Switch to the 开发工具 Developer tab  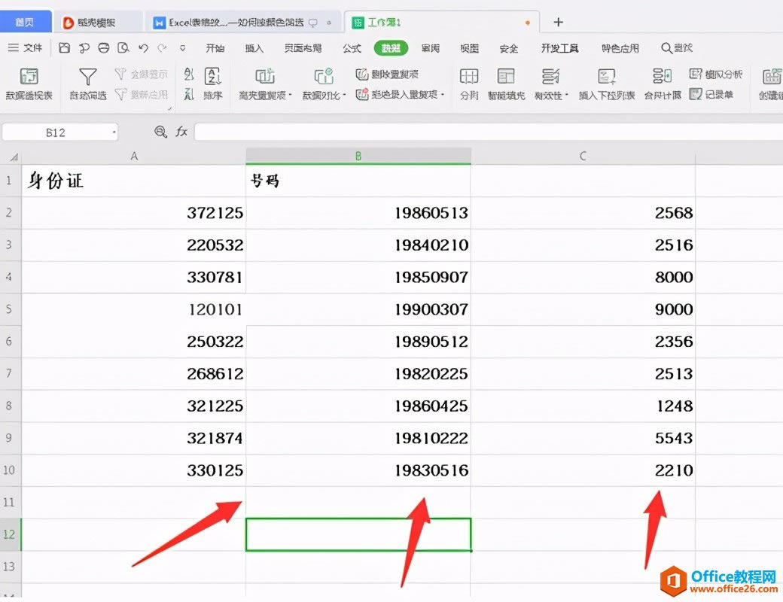tap(560, 48)
